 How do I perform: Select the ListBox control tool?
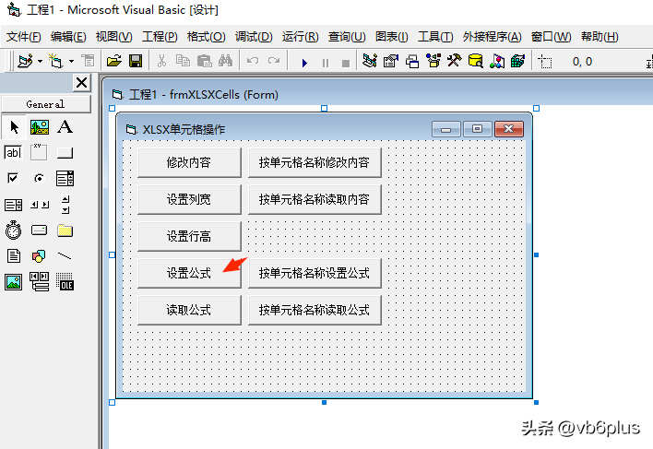tap(13, 205)
